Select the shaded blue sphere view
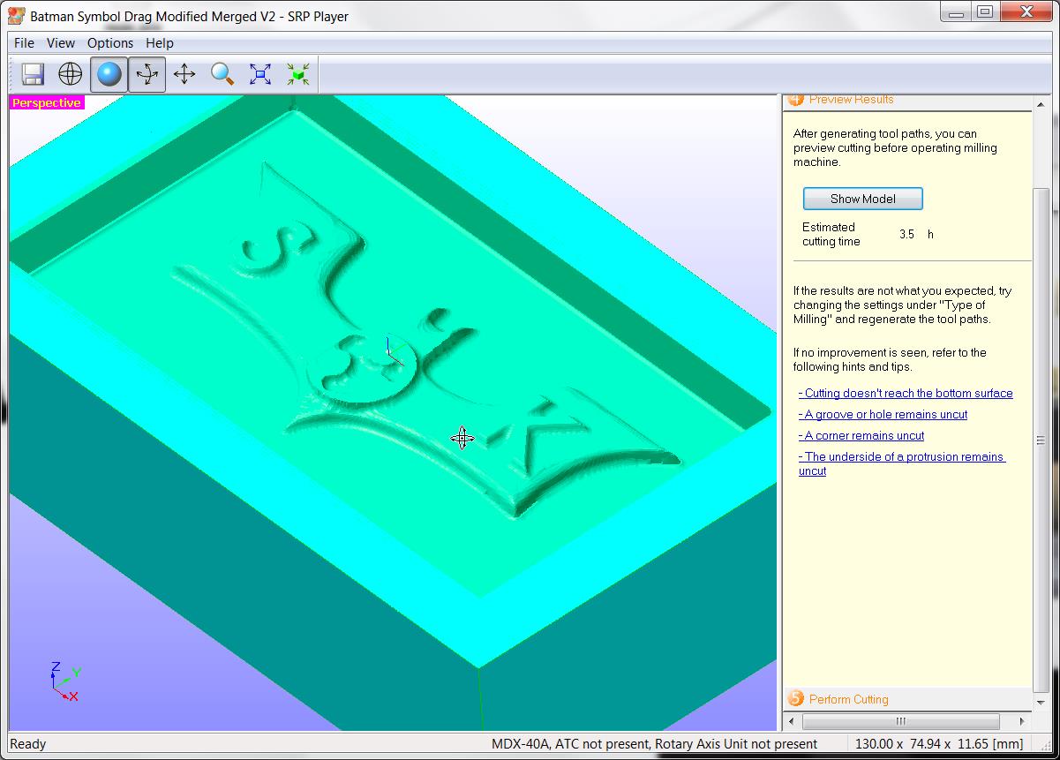 (109, 74)
